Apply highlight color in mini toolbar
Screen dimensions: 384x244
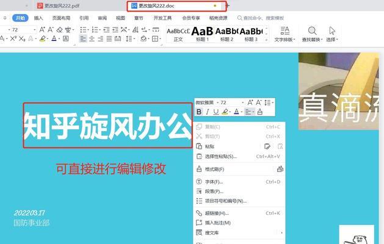[225, 112]
